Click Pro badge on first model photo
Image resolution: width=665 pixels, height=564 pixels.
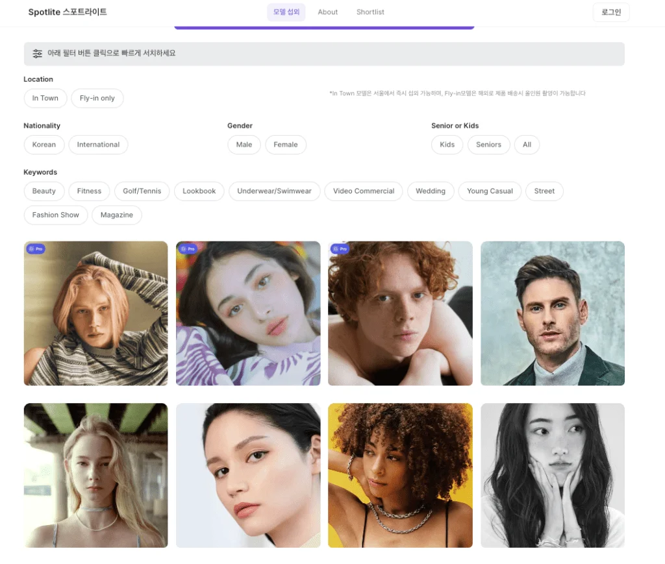point(36,249)
